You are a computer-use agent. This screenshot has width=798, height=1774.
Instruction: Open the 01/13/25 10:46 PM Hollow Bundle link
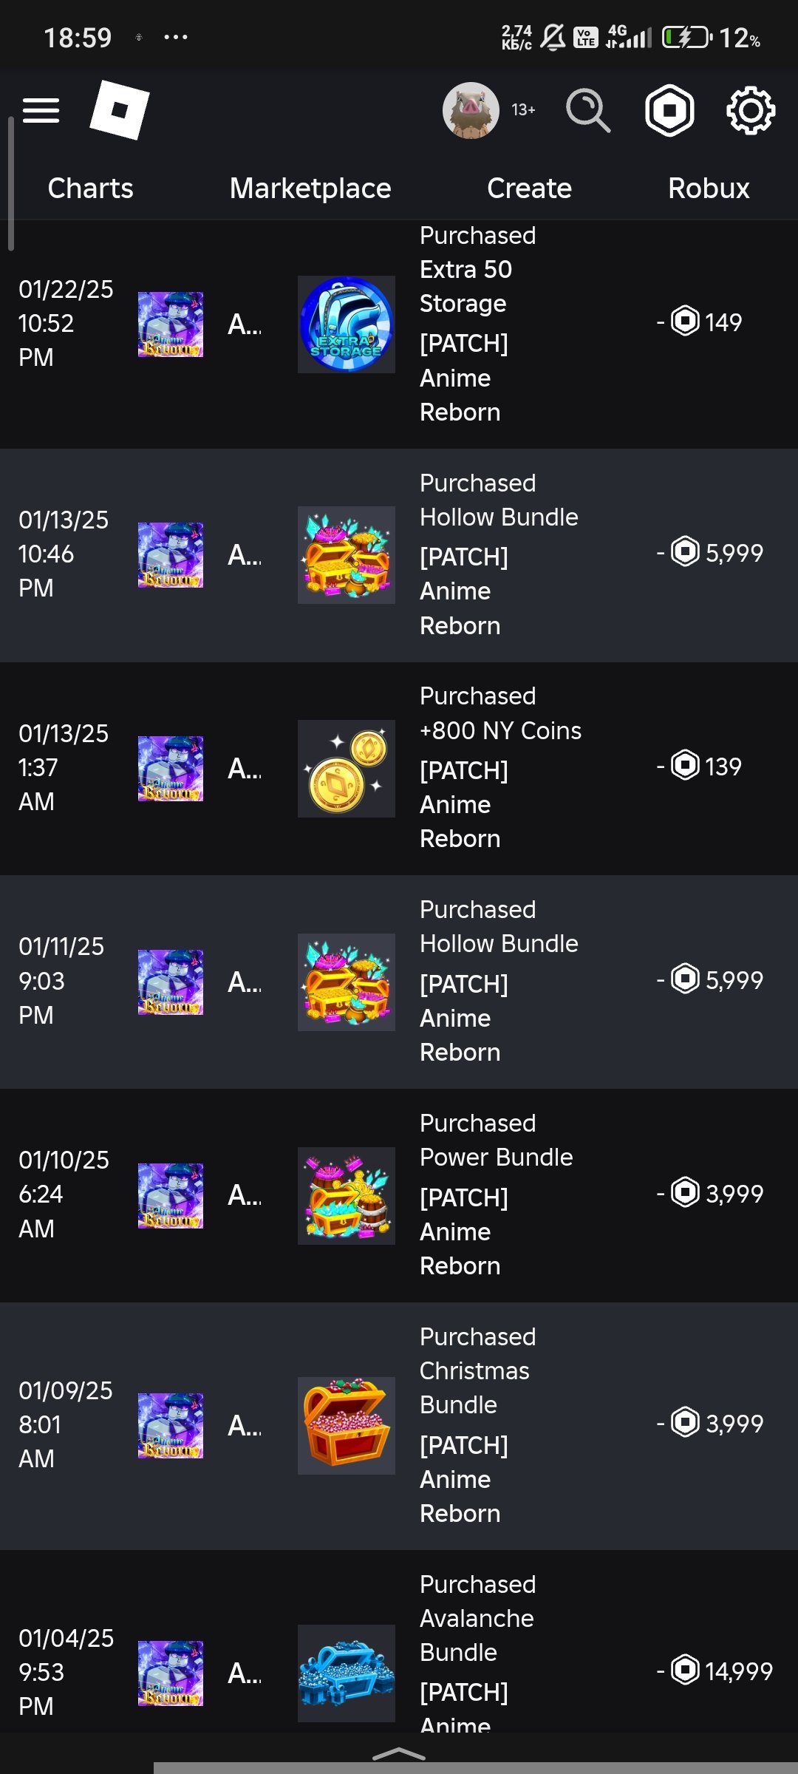click(x=499, y=517)
